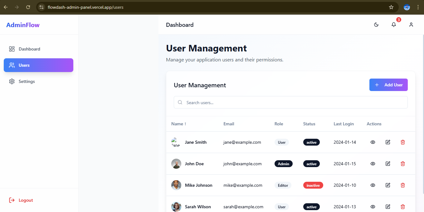Sort users by the Status header
Screen dimensions: 424x212
click(x=309, y=124)
